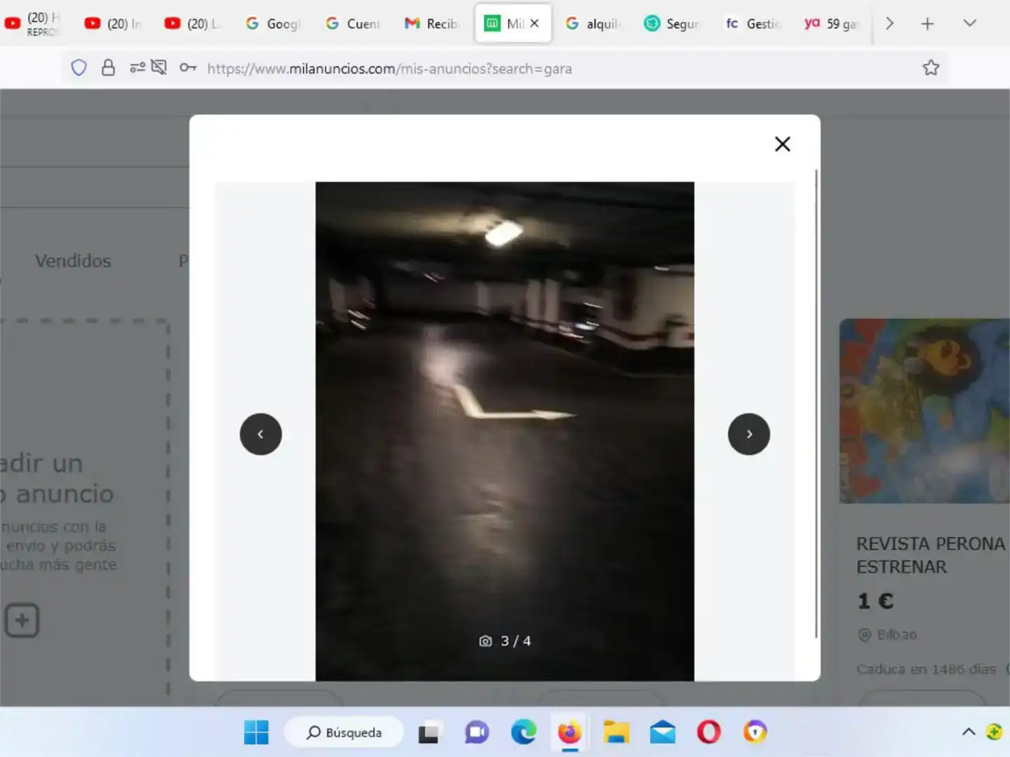Open the 'Segur' tab
Image resolution: width=1010 pixels, height=757 pixels.
[x=672, y=24]
